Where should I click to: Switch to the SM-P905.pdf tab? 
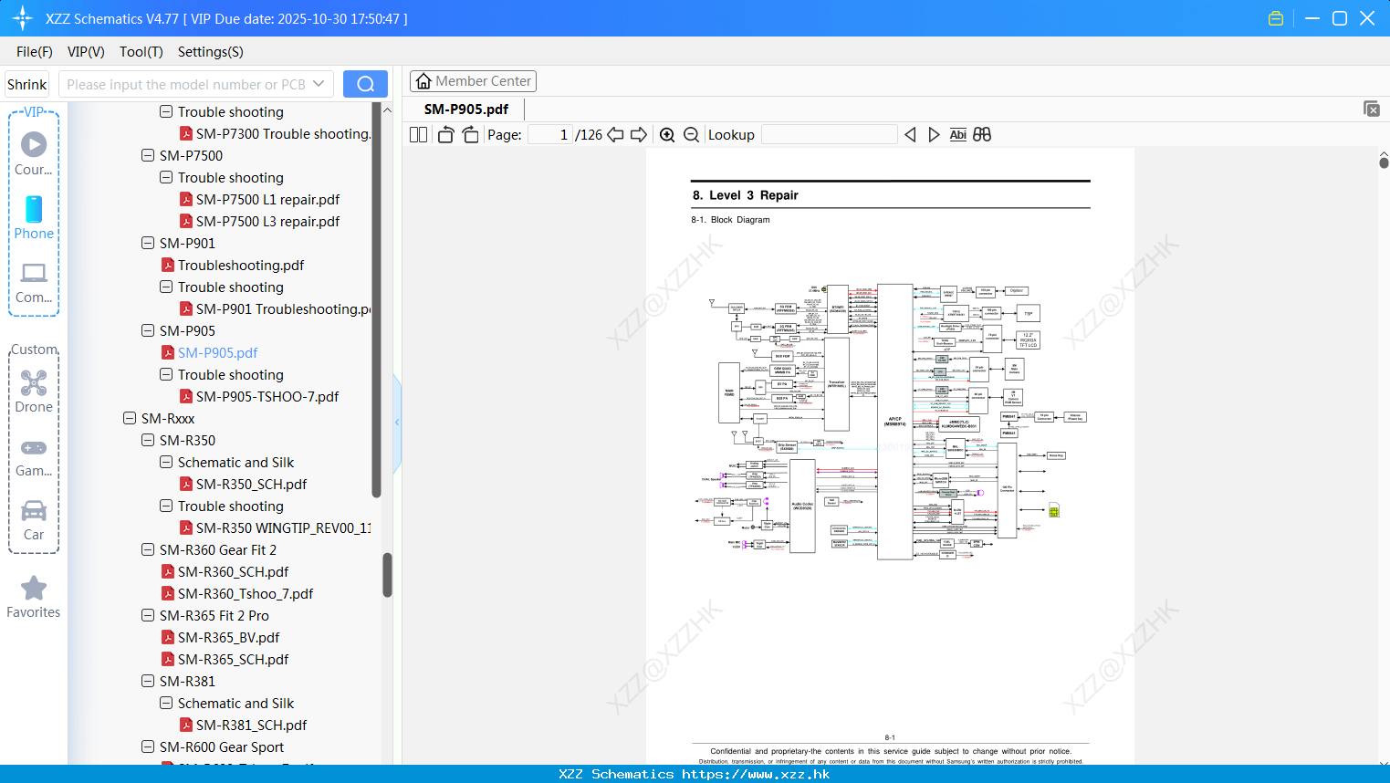pos(466,109)
